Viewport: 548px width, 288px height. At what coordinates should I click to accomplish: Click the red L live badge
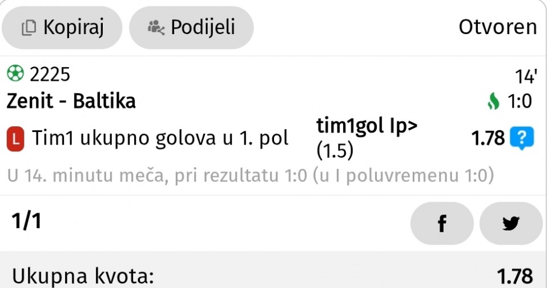click(x=15, y=139)
